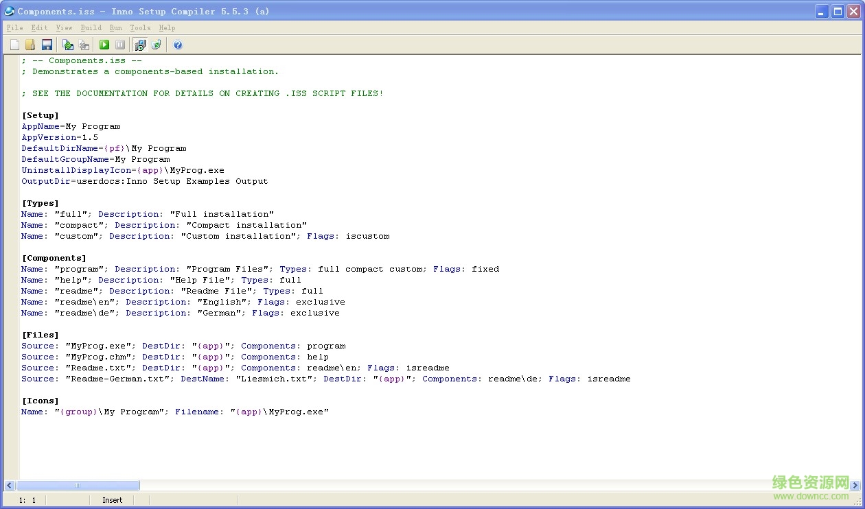Click the "Help File" component line
Image resolution: width=865 pixels, height=509 pixels.
coord(161,280)
